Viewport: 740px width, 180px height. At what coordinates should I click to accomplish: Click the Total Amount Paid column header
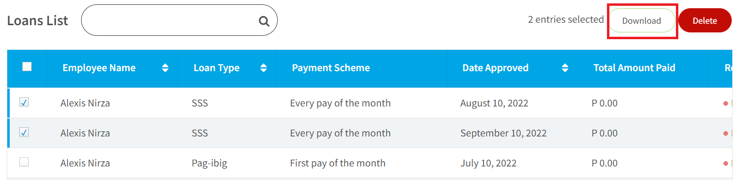[634, 68]
